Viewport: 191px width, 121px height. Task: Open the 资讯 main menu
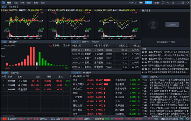(29, 3)
